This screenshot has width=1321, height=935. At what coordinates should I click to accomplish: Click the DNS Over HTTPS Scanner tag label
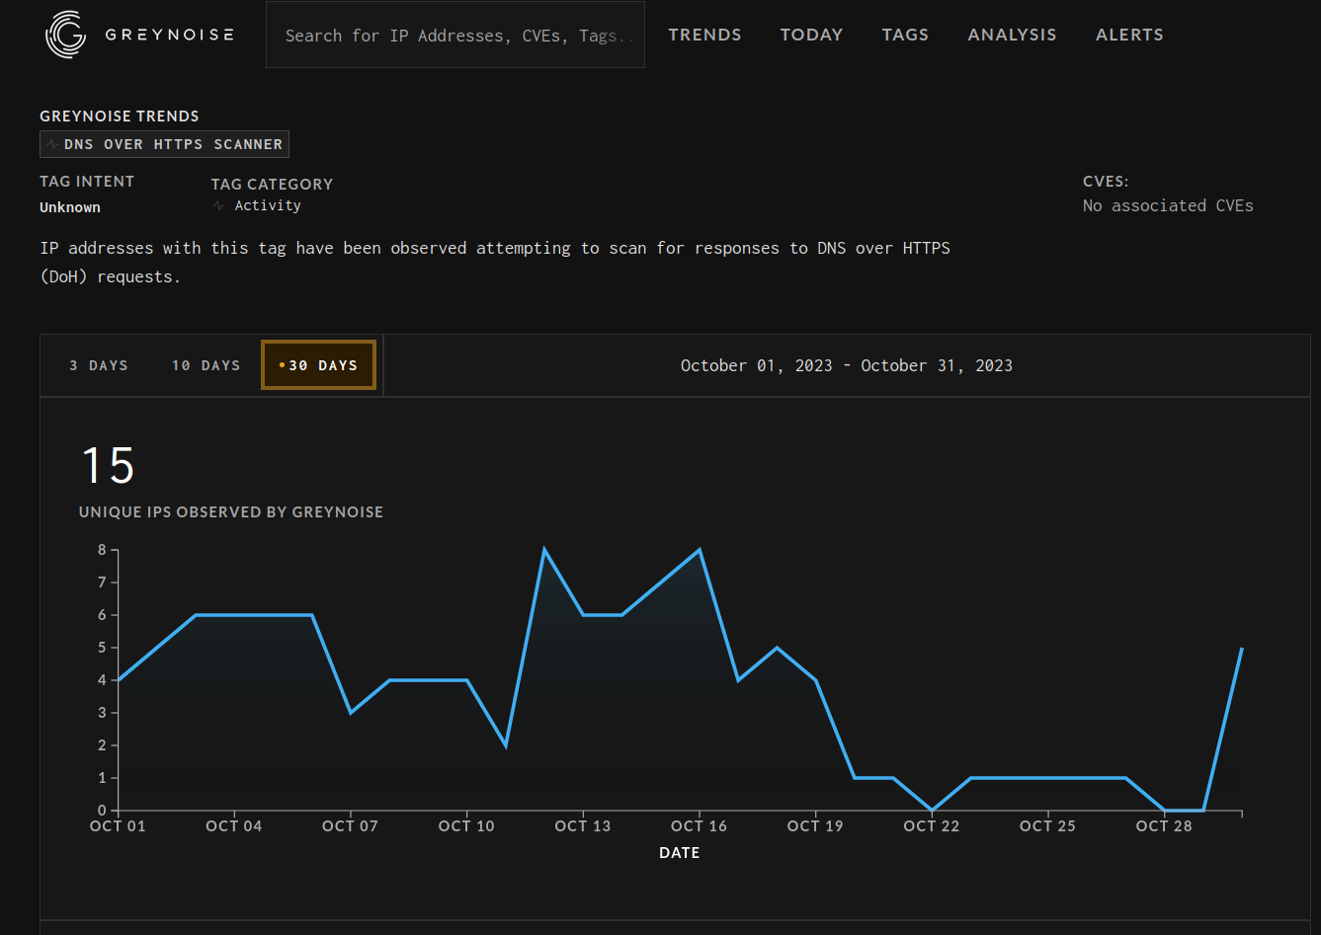[x=173, y=144]
